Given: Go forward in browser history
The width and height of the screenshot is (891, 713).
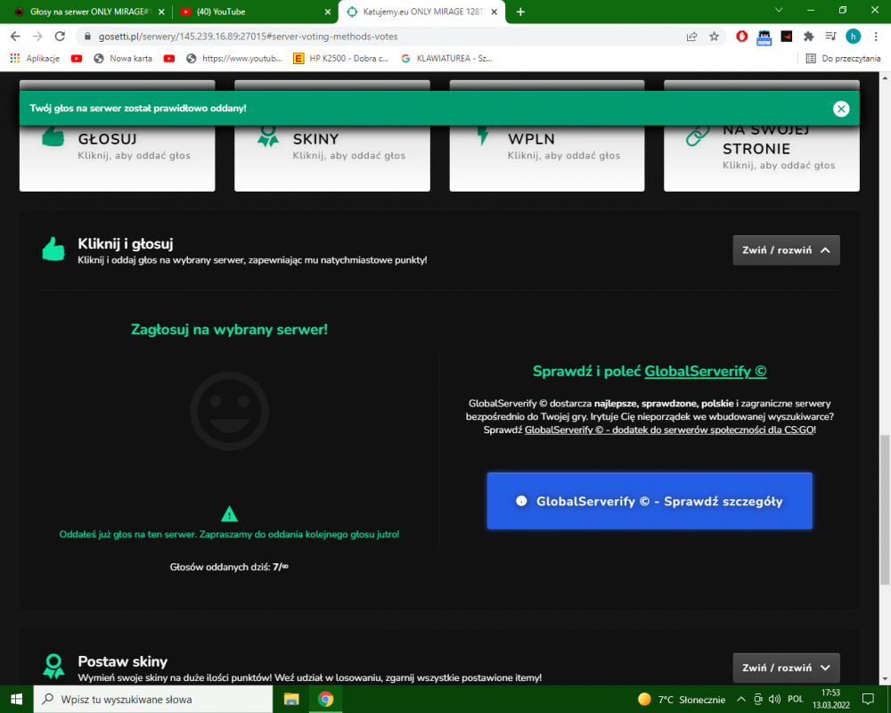Looking at the screenshot, I should point(37,37).
